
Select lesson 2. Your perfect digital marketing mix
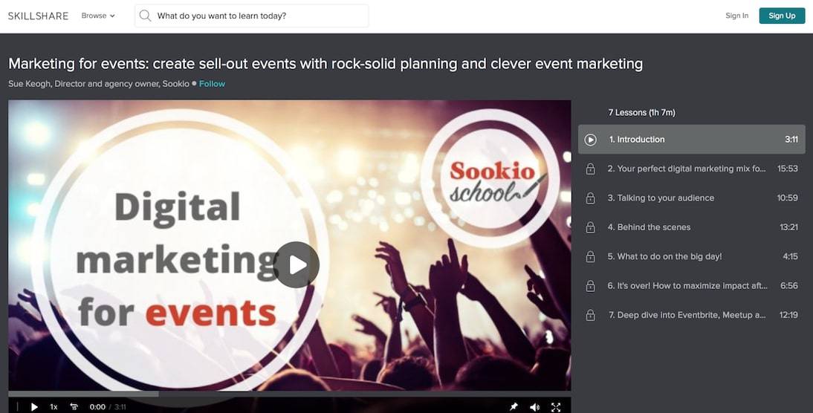[692, 169]
